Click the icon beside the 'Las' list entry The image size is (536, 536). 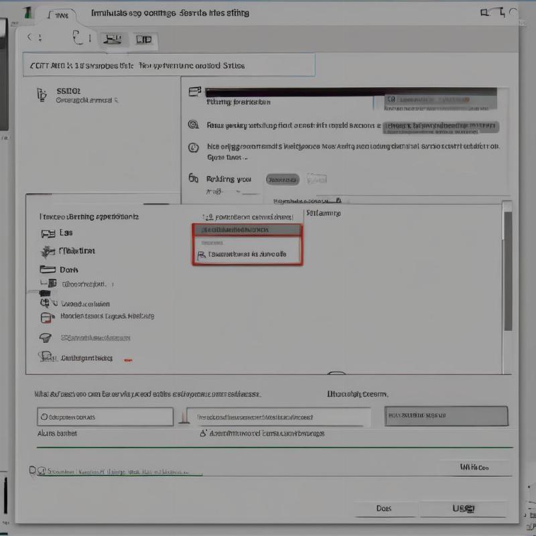click(x=48, y=233)
